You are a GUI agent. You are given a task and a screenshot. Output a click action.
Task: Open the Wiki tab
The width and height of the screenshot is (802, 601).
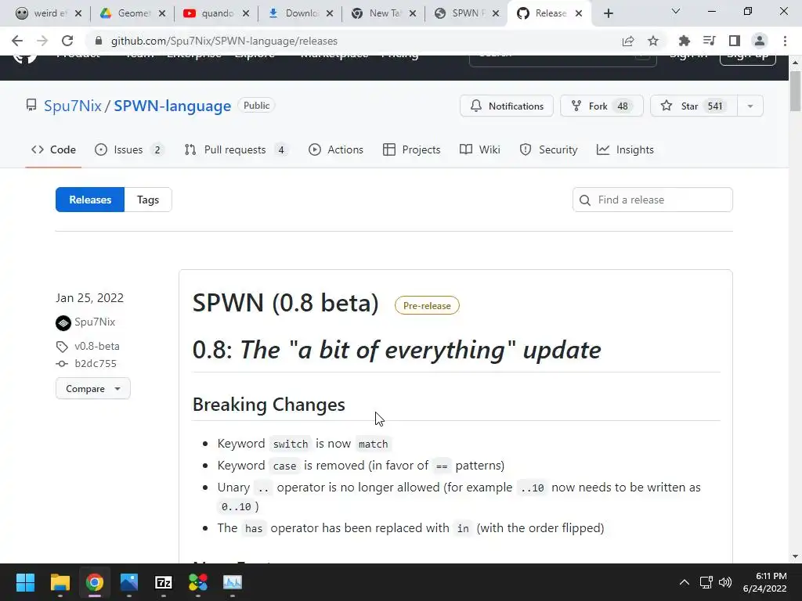pyautogui.click(x=480, y=149)
